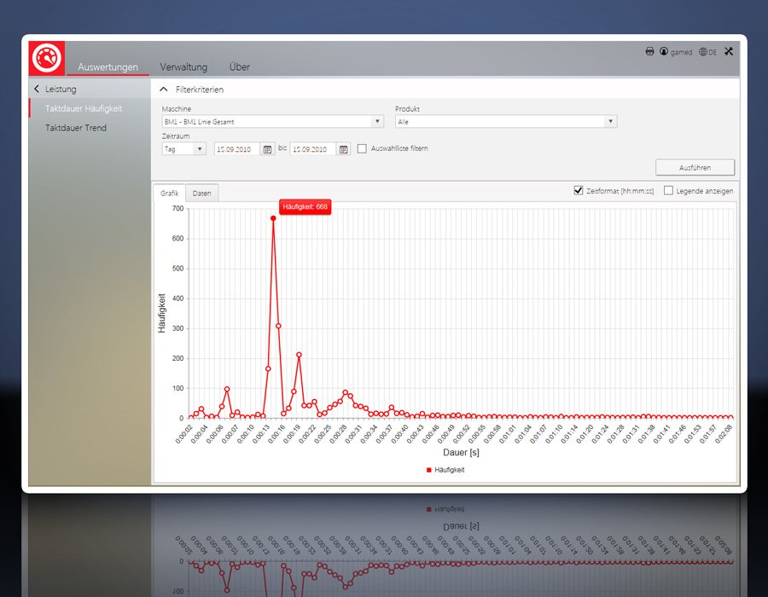Click the Ausführen button
This screenshot has width=768, height=597.
click(x=695, y=167)
